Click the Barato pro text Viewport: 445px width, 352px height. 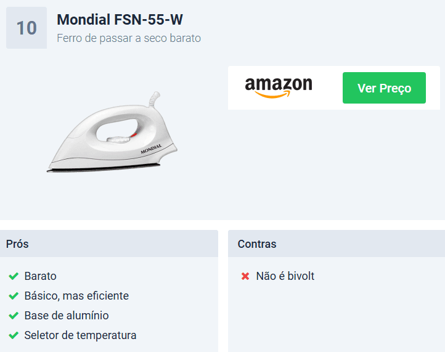click(40, 276)
